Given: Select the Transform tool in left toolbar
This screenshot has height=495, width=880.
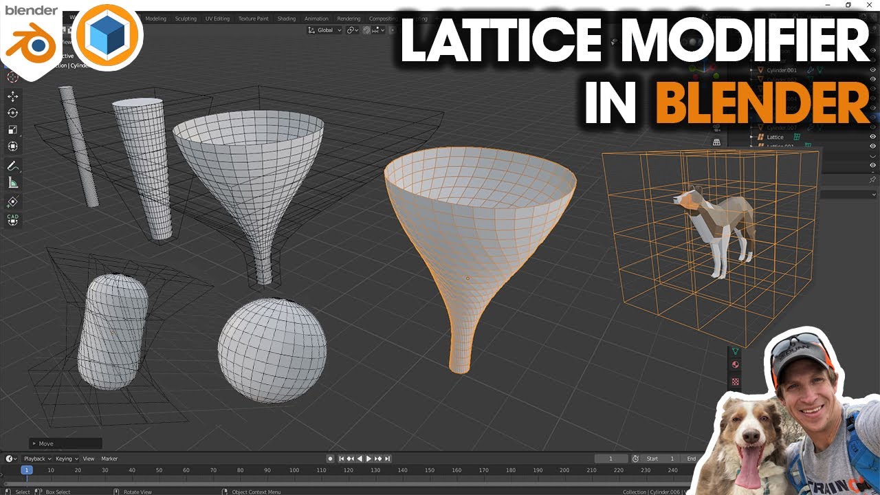Looking at the screenshot, I should point(12,146).
